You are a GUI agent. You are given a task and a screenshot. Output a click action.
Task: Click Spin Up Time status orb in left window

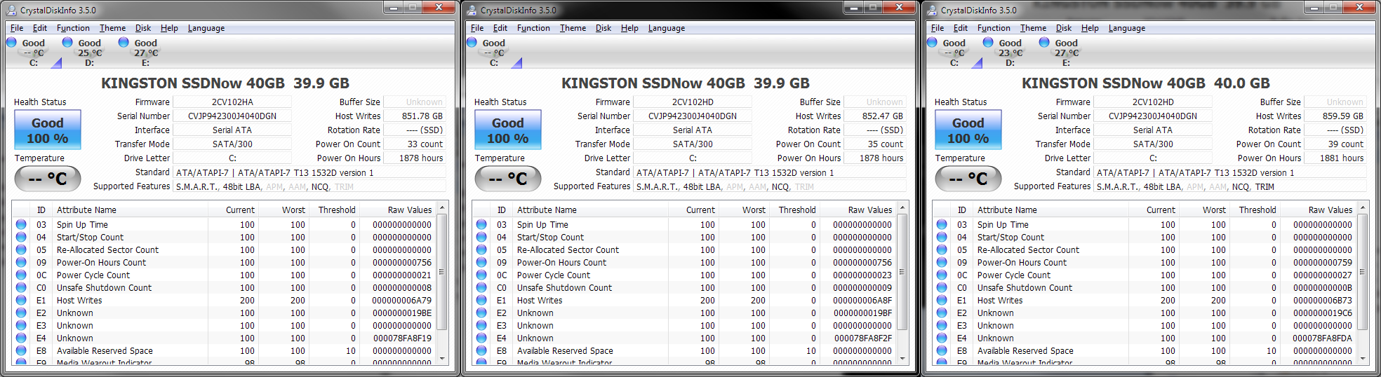coord(21,225)
